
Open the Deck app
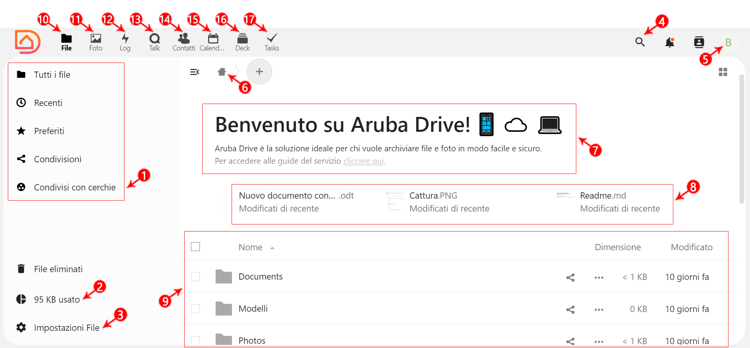243,42
